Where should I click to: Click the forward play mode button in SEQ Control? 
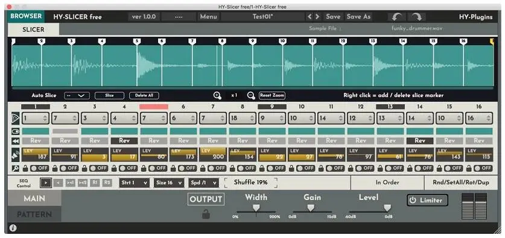coord(46,183)
